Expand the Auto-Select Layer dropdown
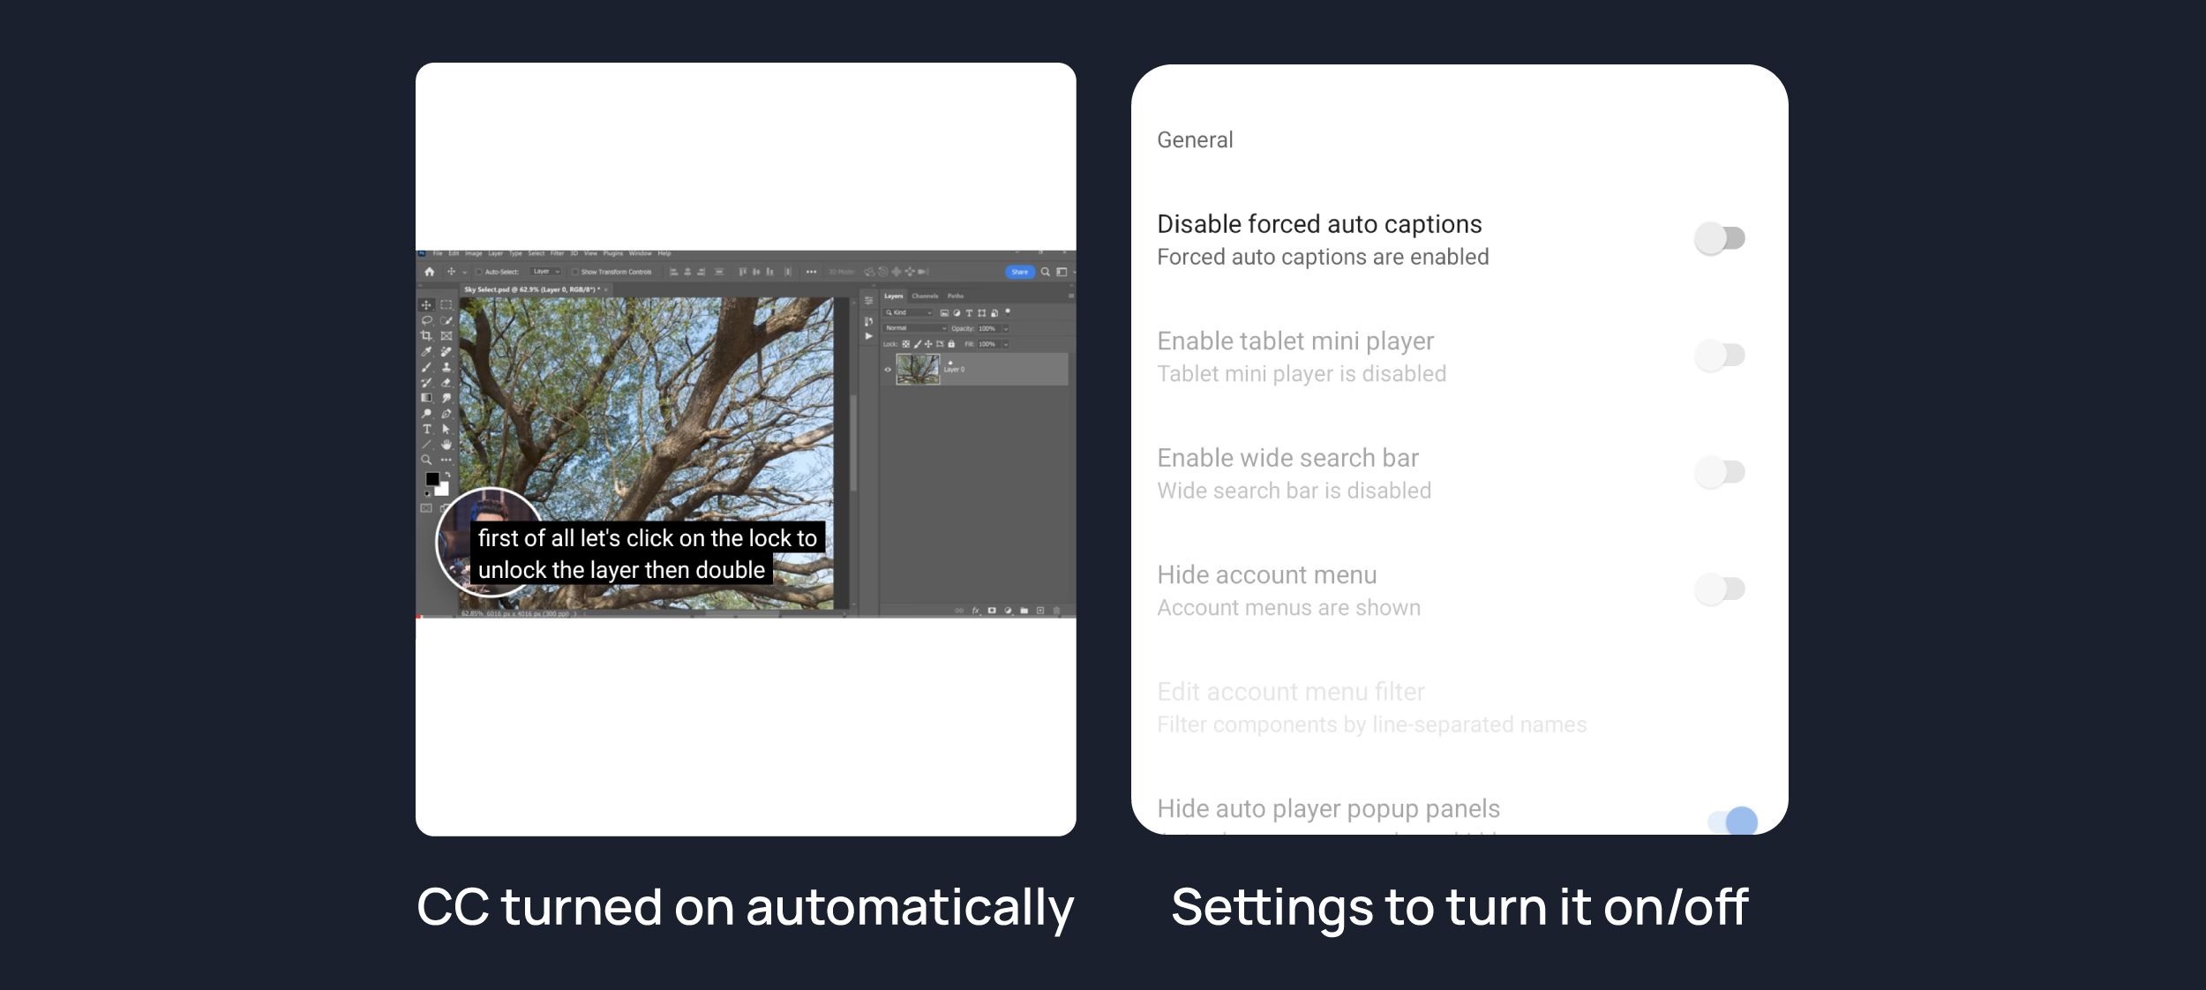The height and width of the screenshot is (990, 2206). coord(545,272)
